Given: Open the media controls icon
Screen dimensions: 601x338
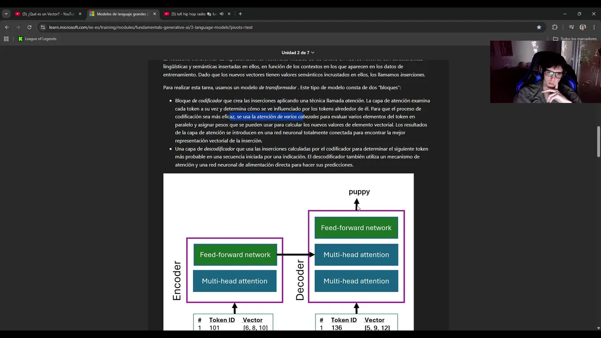Looking at the screenshot, I should click(x=571, y=27).
